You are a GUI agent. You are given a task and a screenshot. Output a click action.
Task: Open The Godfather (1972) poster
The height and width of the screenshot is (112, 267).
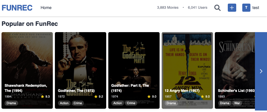(80, 70)
